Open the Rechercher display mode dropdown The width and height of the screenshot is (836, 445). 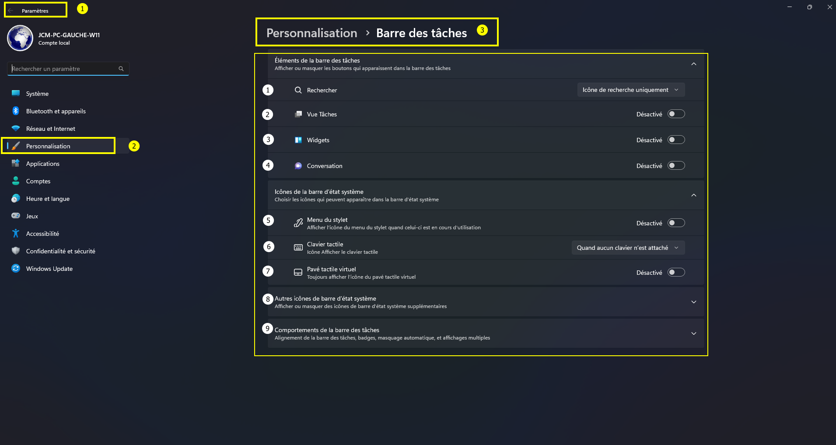click(631, 90)
